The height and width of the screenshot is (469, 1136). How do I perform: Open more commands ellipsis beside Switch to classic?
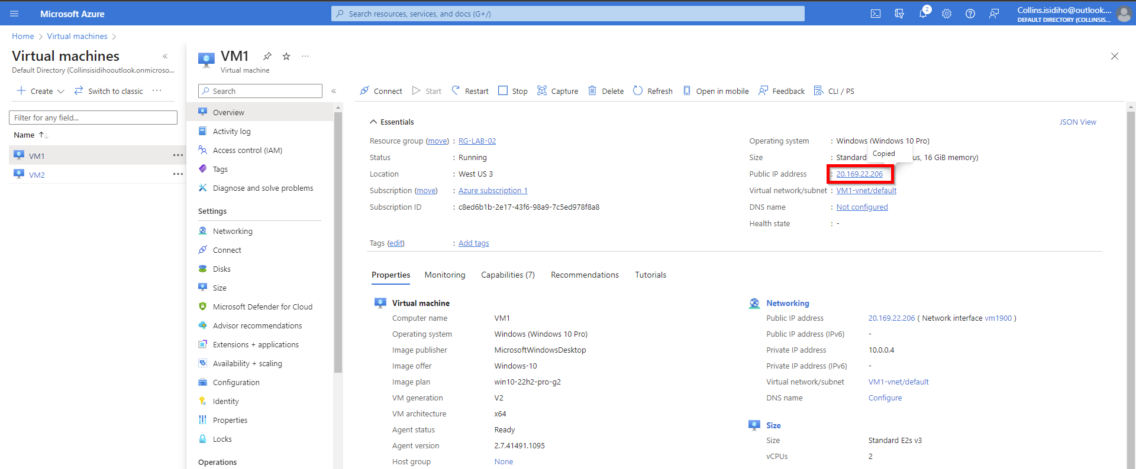pos(157,90)
